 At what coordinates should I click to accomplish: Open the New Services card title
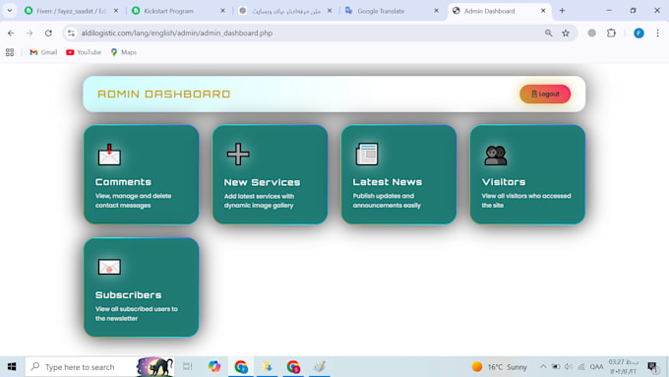(x=262, y=182)
